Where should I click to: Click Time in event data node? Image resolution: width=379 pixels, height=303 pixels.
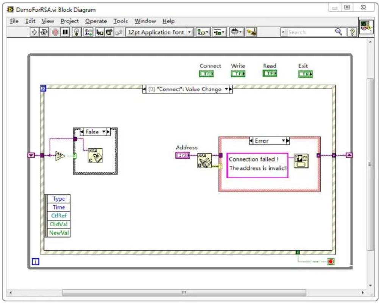59,207
